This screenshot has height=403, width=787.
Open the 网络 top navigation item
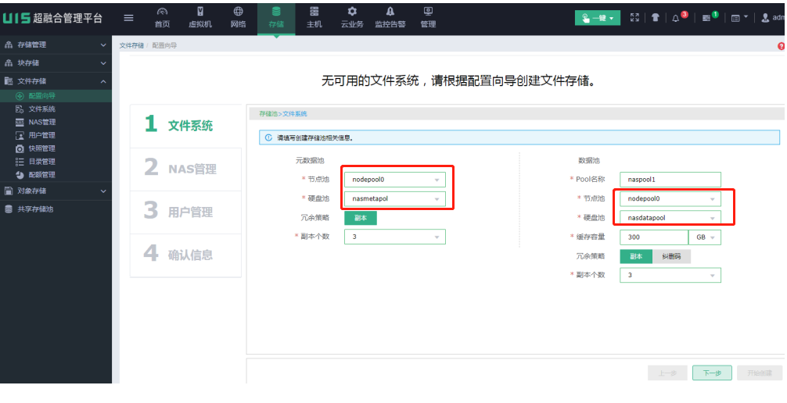point(239,18)
